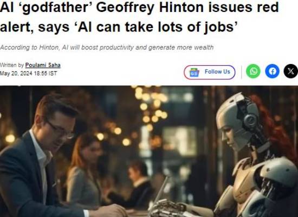Click the 'Written by' label
Screen dimensions: 298x217
[12, 65]
